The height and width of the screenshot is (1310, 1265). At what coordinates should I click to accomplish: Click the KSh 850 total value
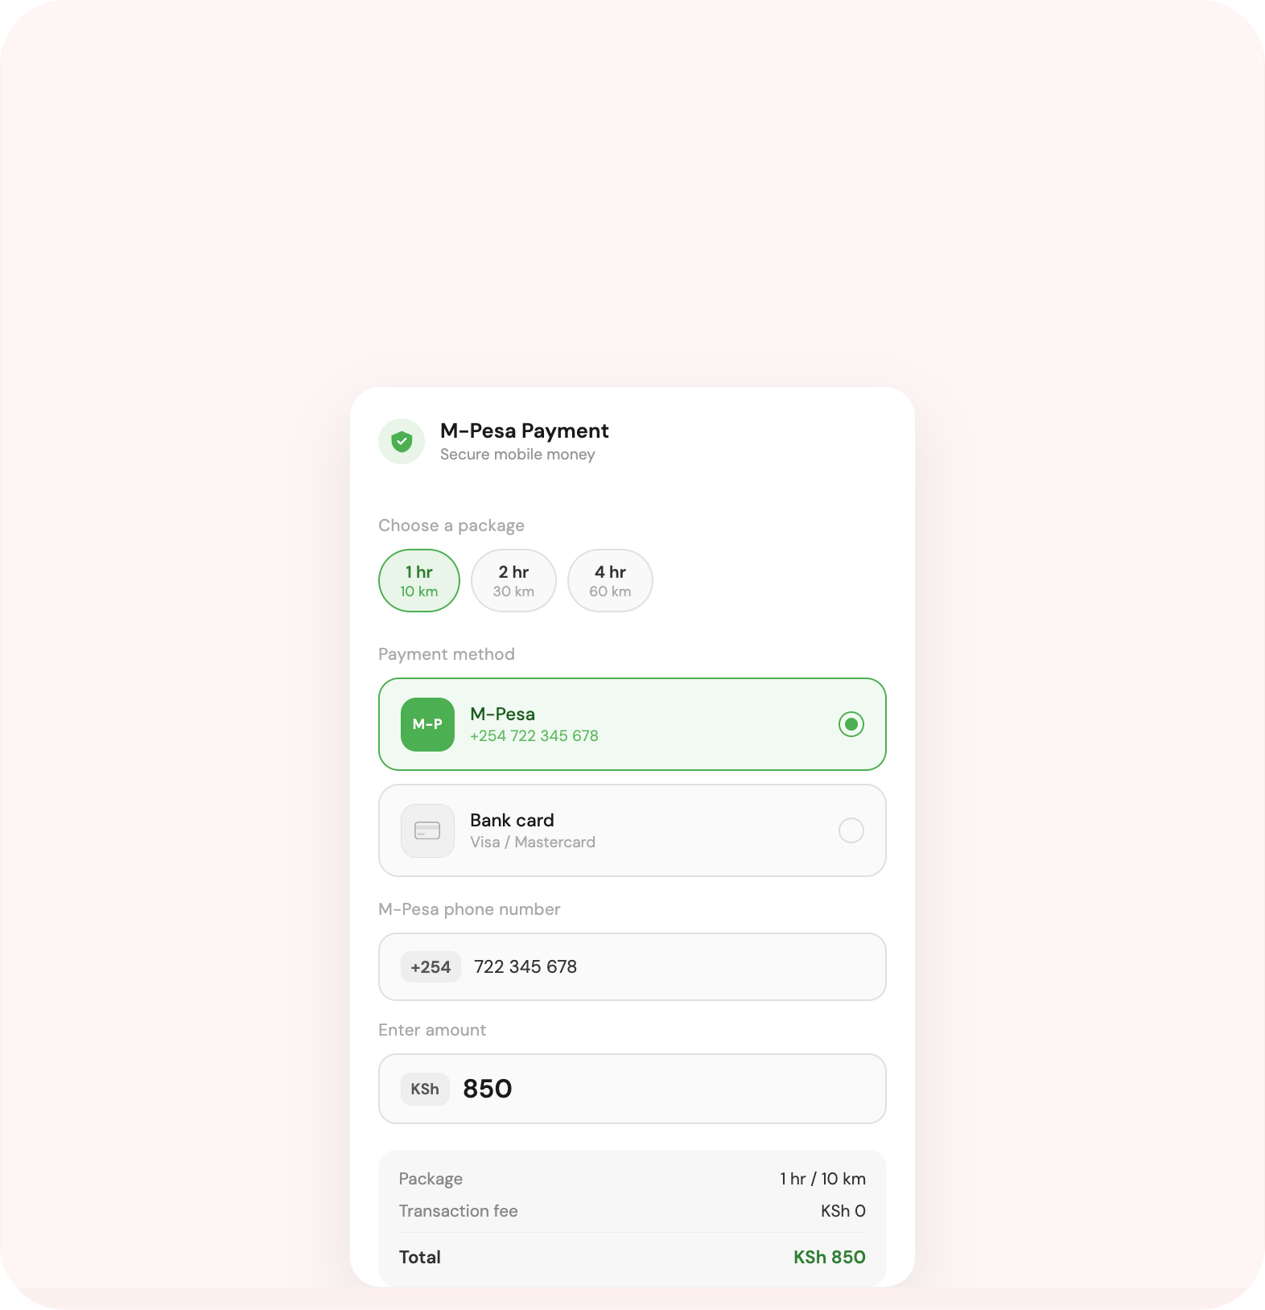point(830,1257)
